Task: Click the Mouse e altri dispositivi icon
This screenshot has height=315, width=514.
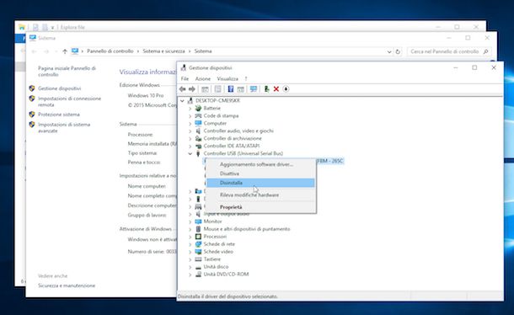Action: click(198, 229)
